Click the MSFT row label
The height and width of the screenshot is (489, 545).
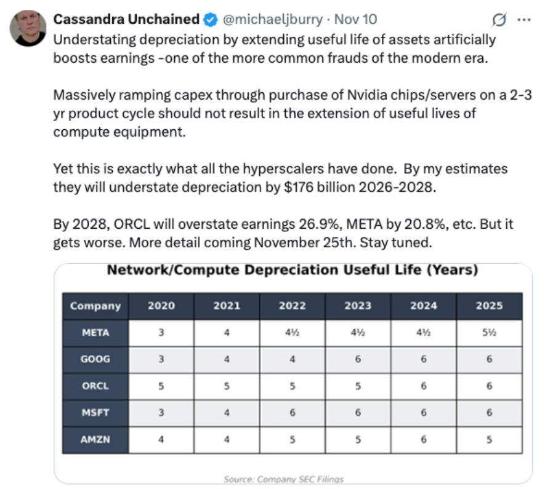95,413
